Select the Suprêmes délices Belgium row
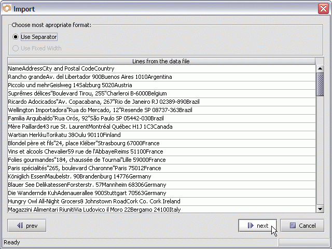The image size is (332, 249). tap(161, 93)
